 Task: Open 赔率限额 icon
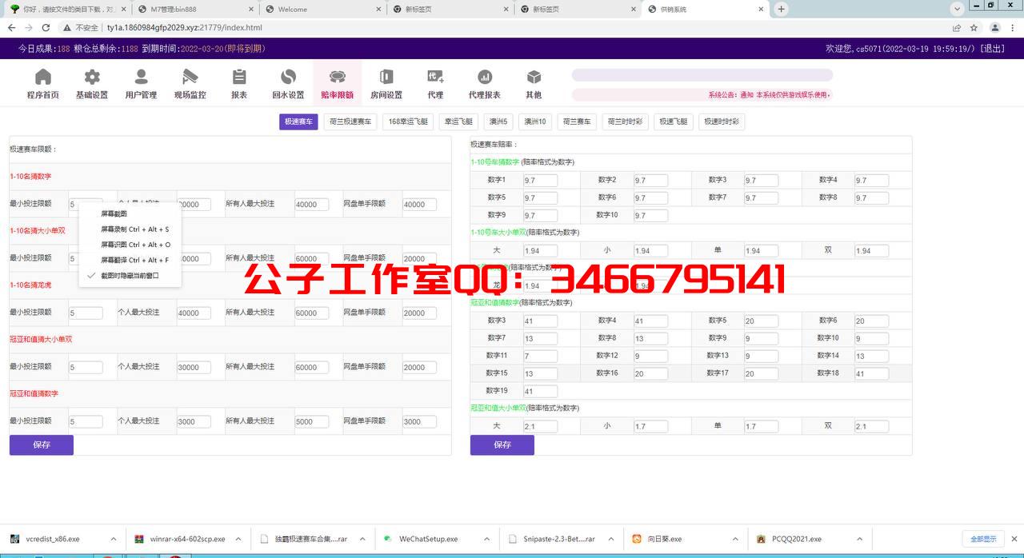tap(338, 77)
